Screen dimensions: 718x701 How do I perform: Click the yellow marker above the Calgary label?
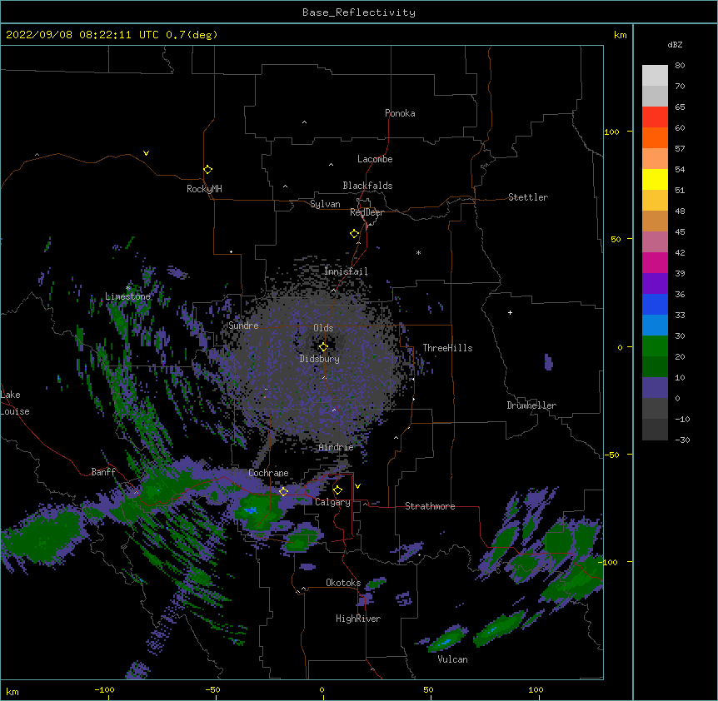[337, 490]
